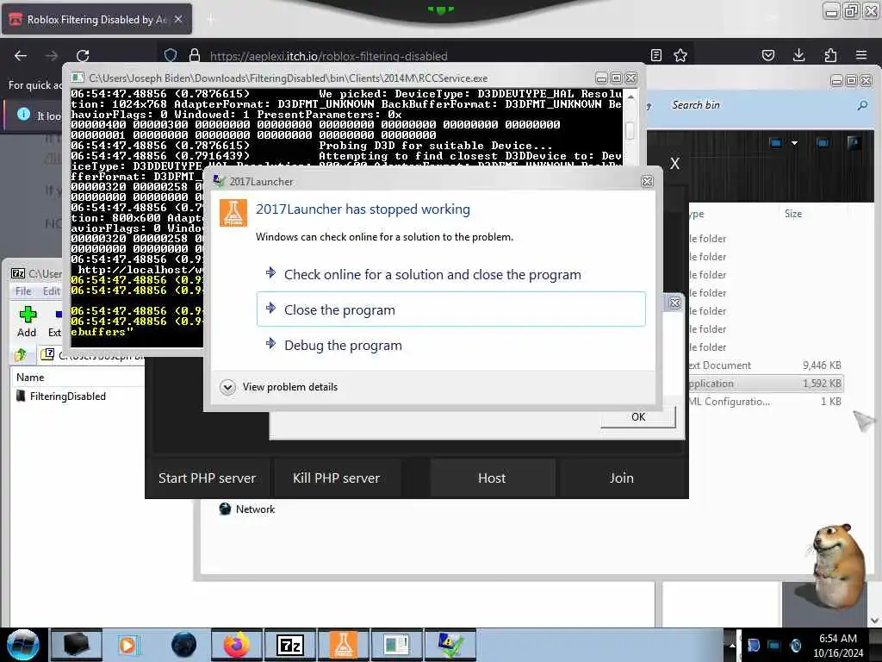
Task: Close launcher panel with X
Action: [675, 164]
